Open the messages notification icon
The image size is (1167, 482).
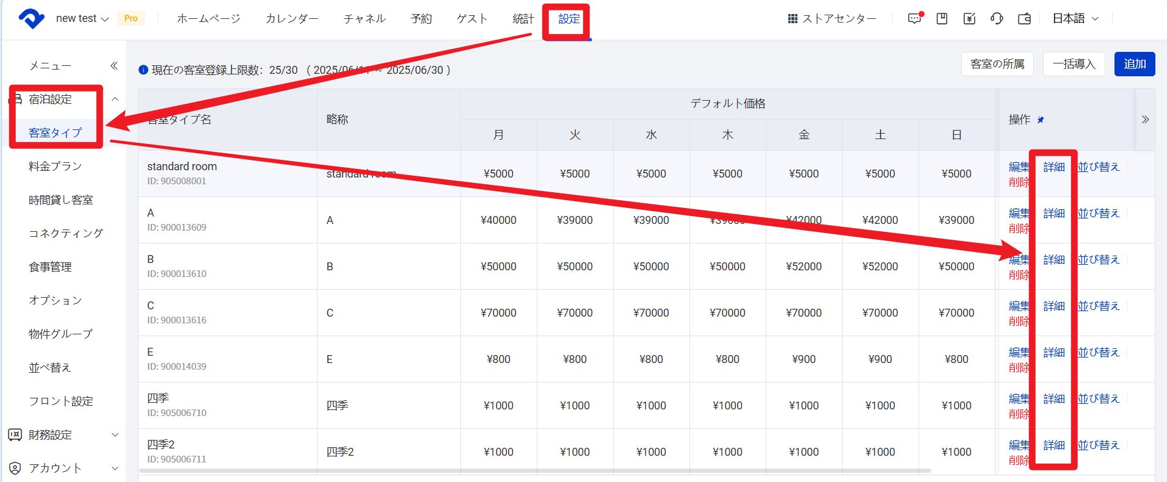click(915, 18)
